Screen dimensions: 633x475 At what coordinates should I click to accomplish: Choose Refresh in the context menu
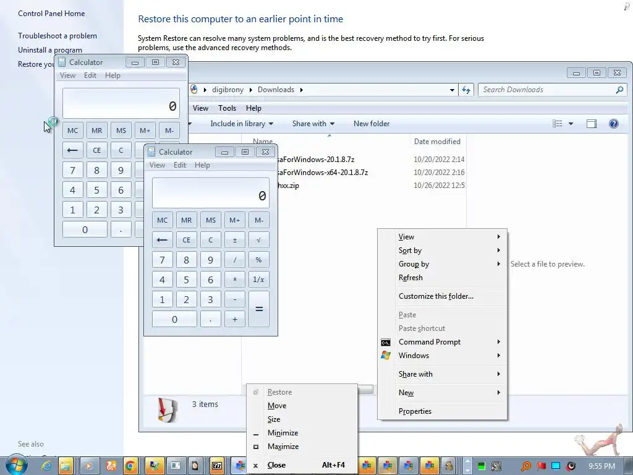(x=442, y=278)
